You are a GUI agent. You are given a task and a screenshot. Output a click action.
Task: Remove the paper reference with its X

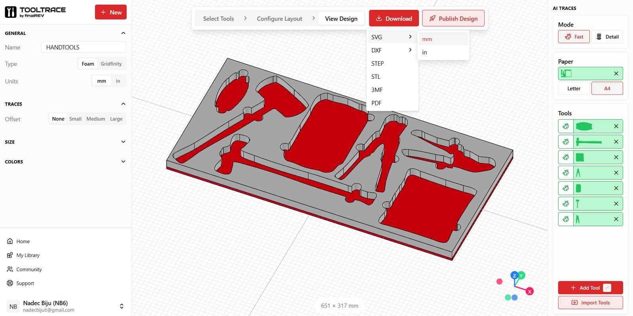616,74
